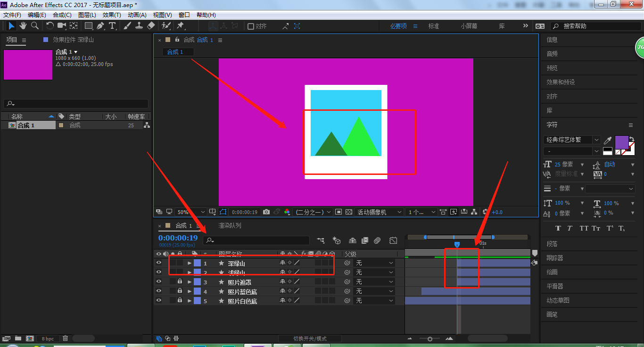Screen dimensions: 644x347
Task: Select the Horizontal Type tool
Action: [112, 26]
